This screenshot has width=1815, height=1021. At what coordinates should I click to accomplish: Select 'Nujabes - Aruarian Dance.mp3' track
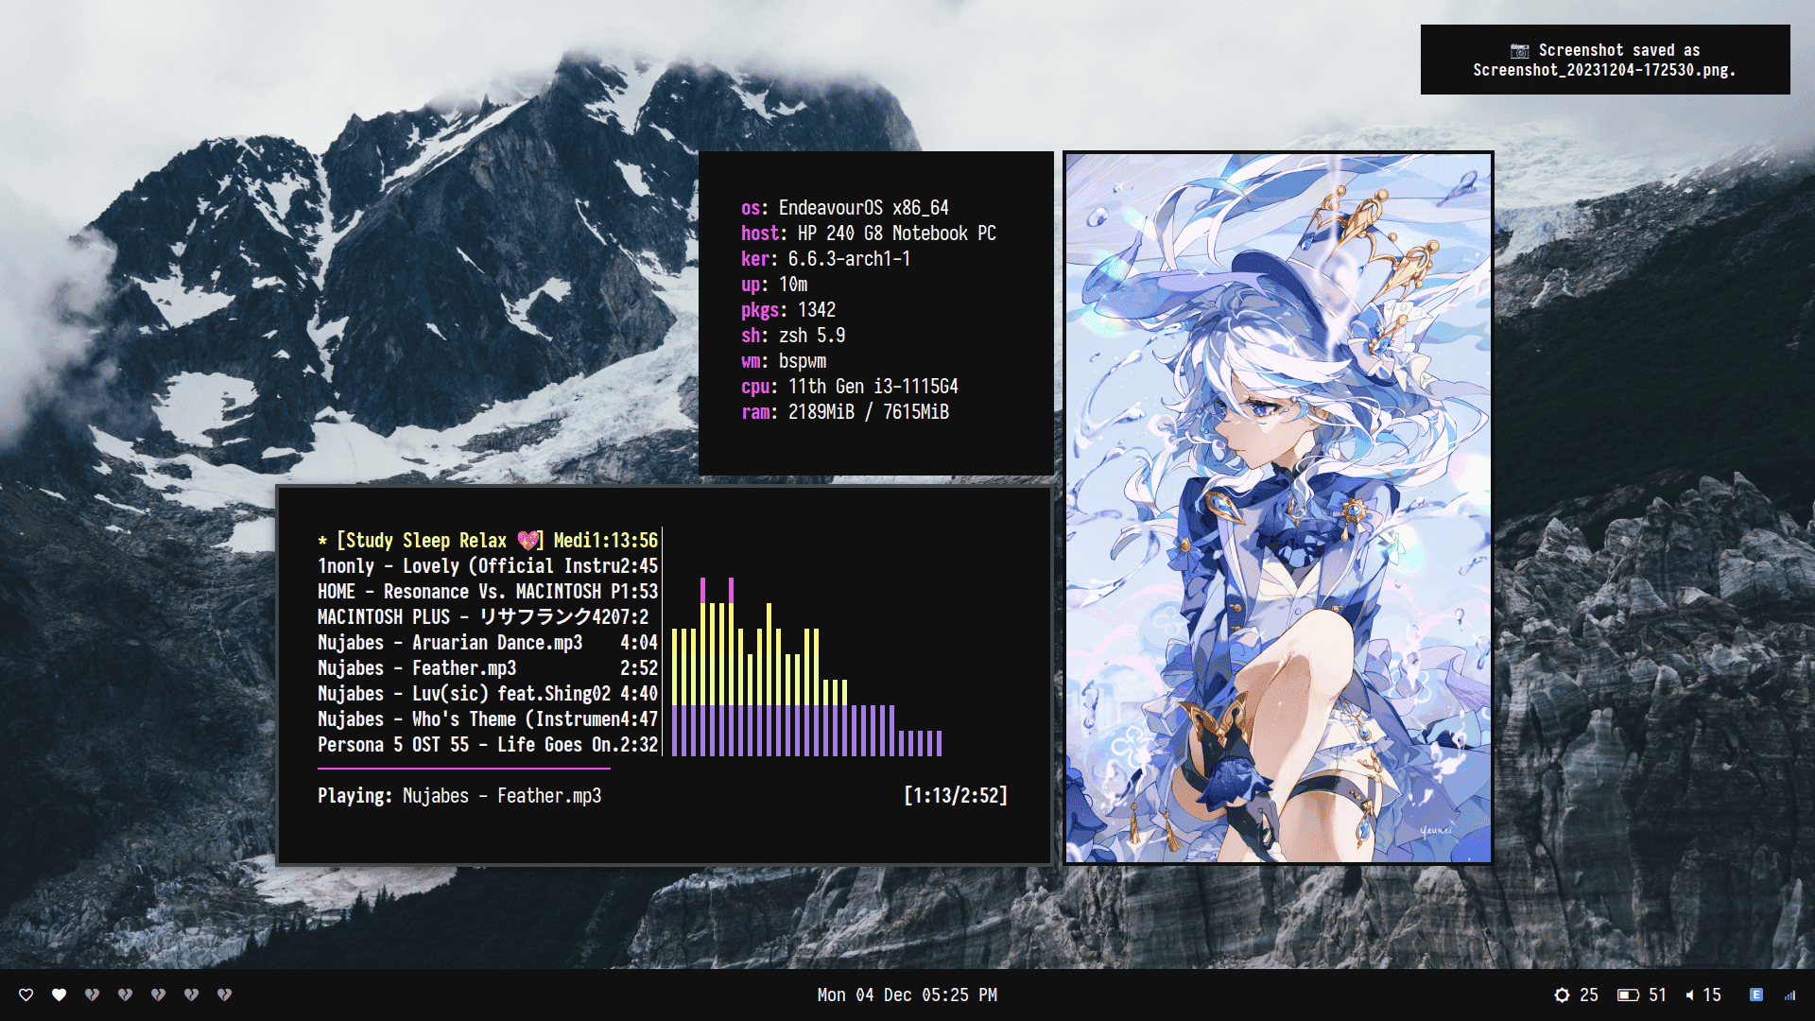488,642
